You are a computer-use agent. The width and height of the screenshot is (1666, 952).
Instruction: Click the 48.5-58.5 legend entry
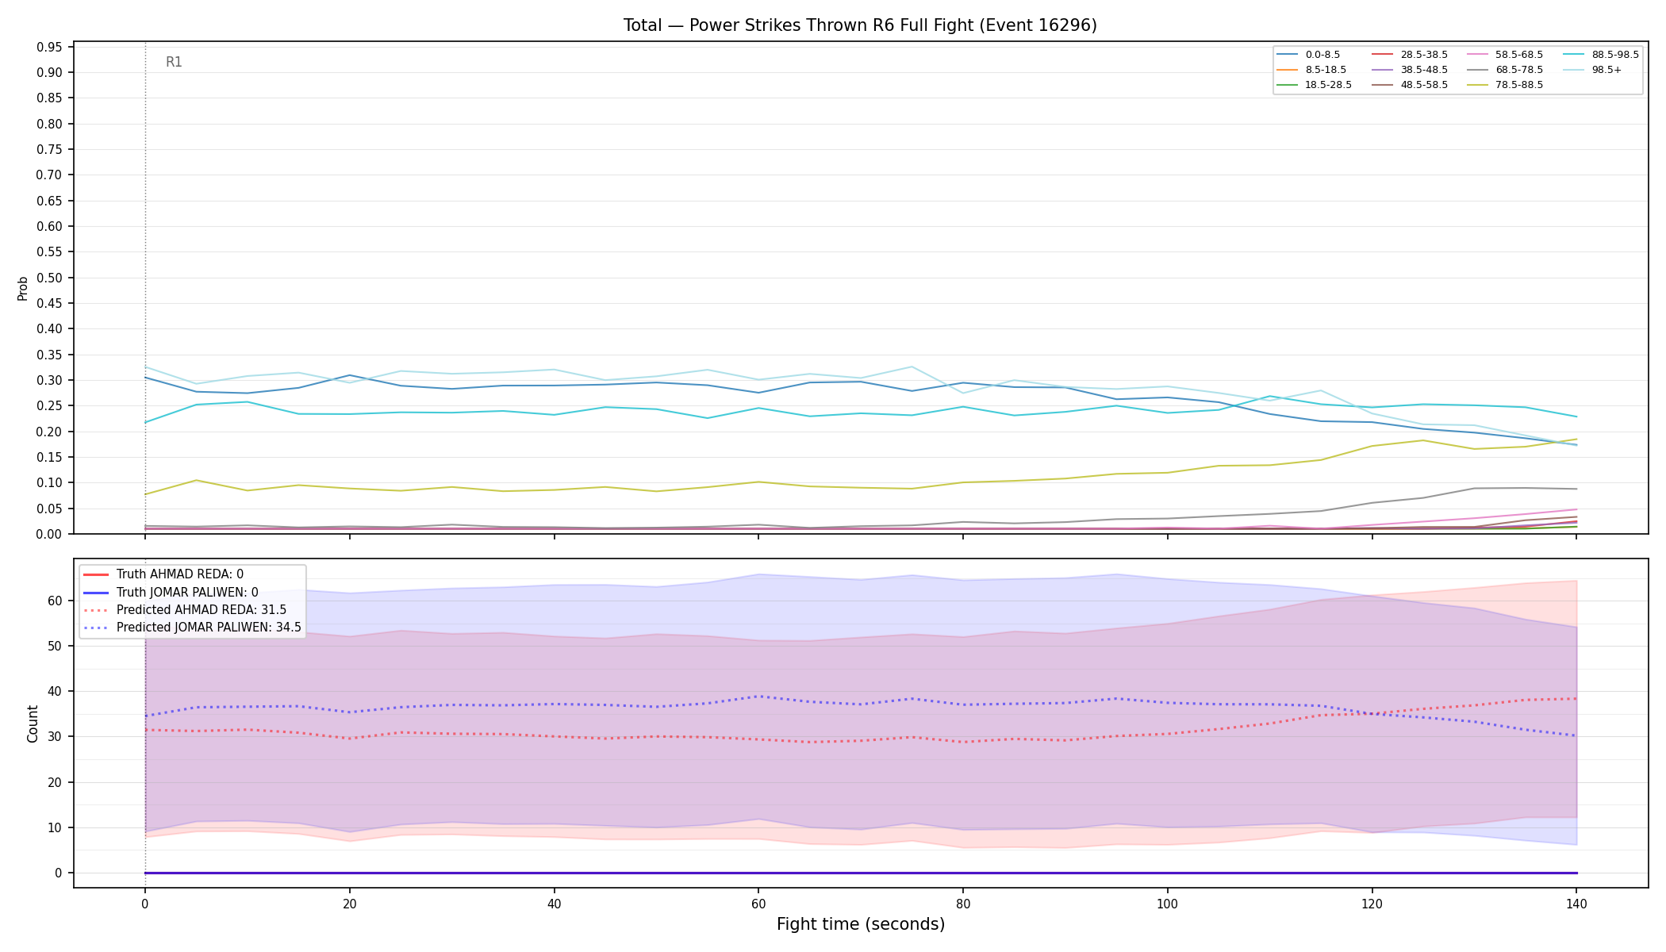(x=1409, y=85)
